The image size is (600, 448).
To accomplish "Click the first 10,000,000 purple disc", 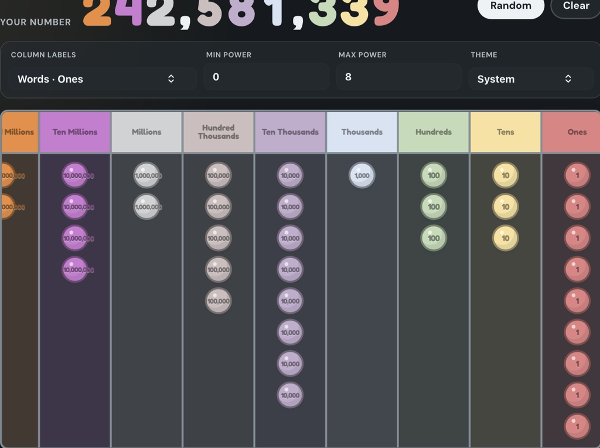I will [75, 175].
